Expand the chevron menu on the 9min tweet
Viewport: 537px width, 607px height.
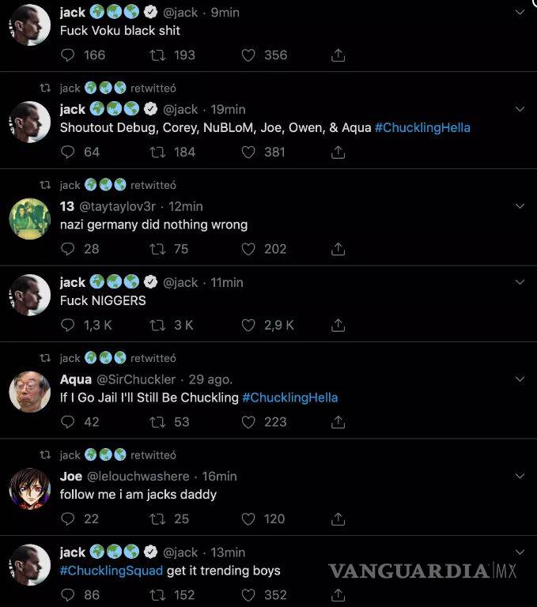pyautogui.click(x=520, y=13)
